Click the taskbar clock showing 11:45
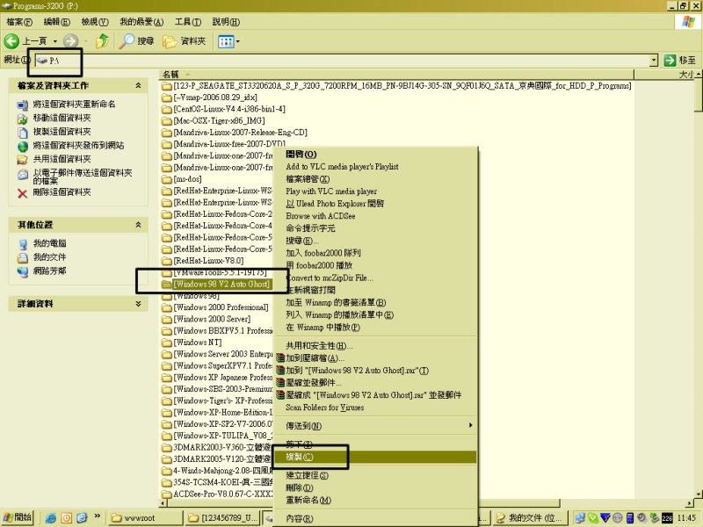The height and width of the screenshot is (527, 703). point(686,518)
